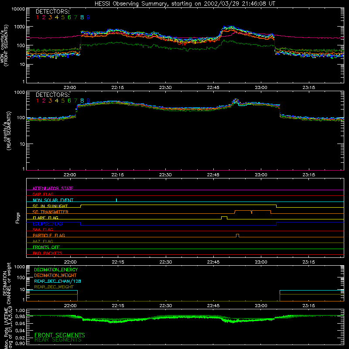Select the SC_IN_SUNLIGHT flag label
The width and height of the screenshot is (349, 349).
50,206
